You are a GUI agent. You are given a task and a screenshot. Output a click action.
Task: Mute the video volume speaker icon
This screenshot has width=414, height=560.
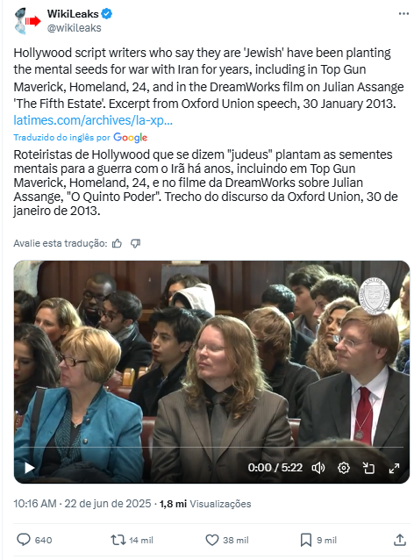click(318, 468)
